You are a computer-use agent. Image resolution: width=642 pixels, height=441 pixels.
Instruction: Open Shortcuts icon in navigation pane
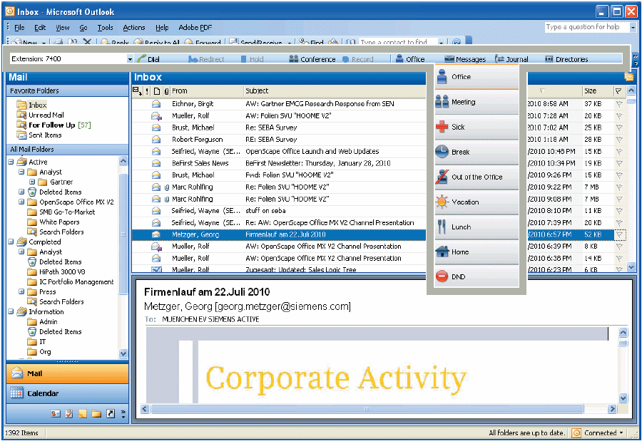coord(110,414)
